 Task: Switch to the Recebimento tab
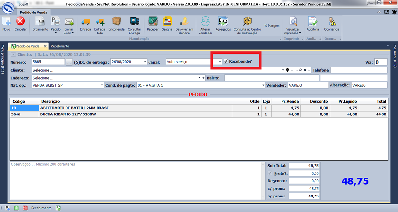pos(60,46)
